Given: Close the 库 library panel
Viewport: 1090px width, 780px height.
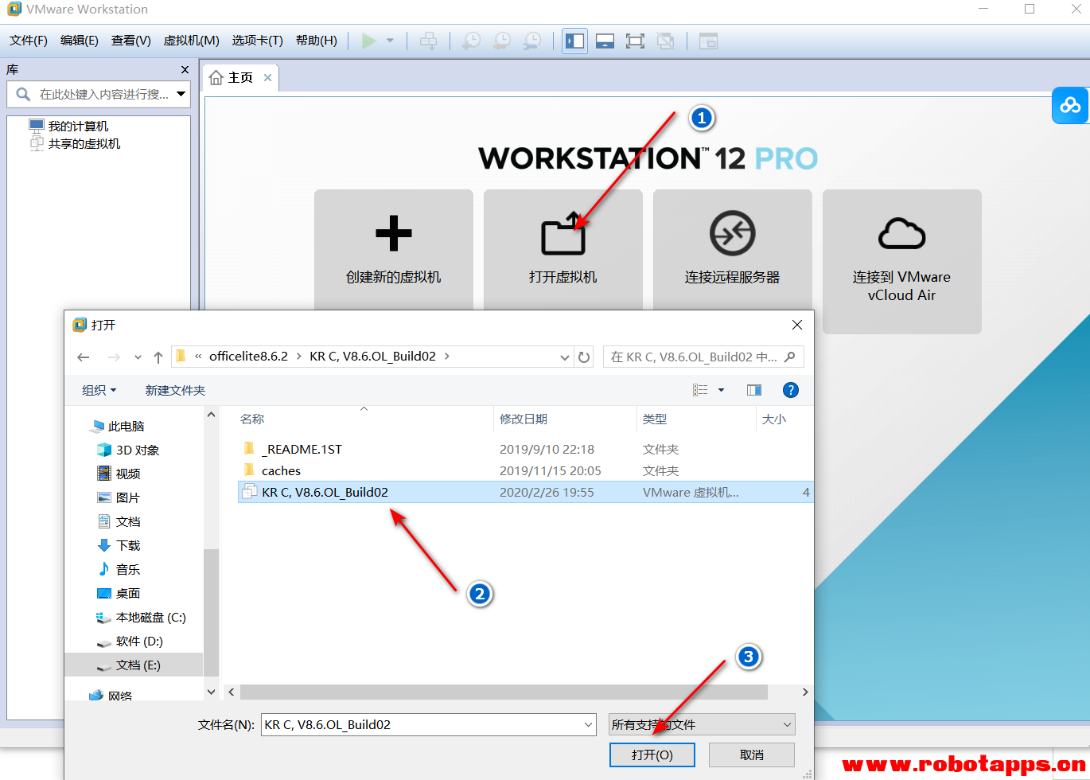Looking at the screenshot, I should click(x=185, y=70).
